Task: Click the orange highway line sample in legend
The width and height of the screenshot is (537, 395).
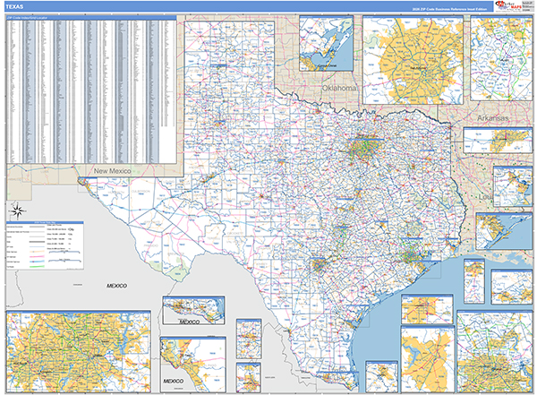Action: (x=38, y=252)
